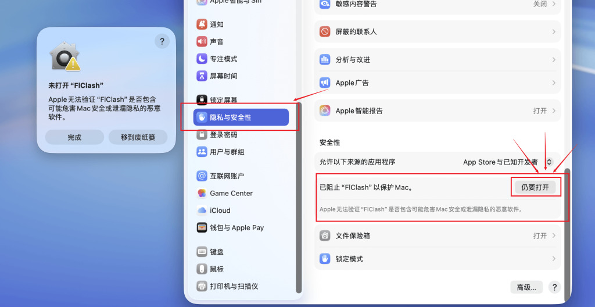Select 用户与群组 label in sidebar
This screenshot has height=307, width=595.
(x=227, y=152)
